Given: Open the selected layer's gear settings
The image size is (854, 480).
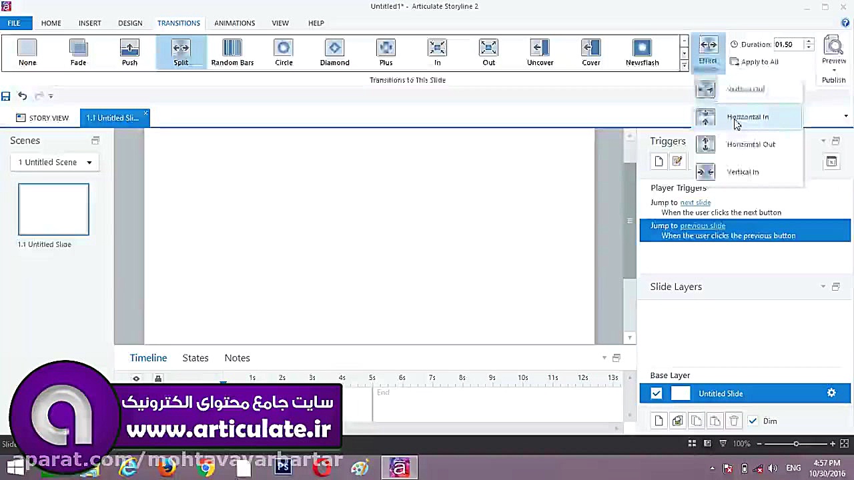Looking at the screenshot, I should 831,393.
